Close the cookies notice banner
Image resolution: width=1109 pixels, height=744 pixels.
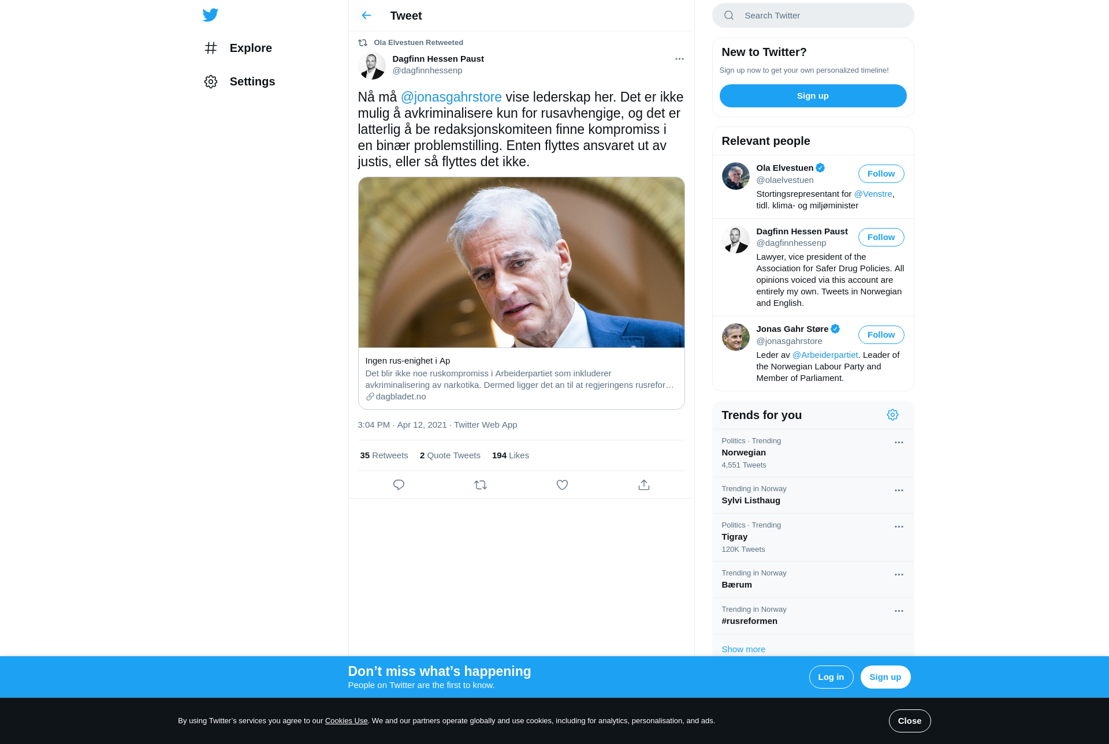[x=909, y=721]
